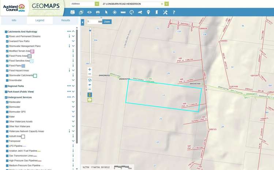Viewport: 274px width, 170px height.
Task: Enable Groundwater layer checkbox
Action: click(7, 80)
